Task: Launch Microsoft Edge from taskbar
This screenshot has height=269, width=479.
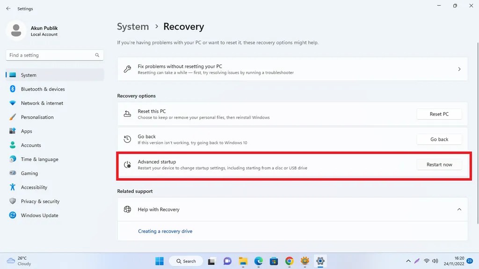Action: point(259,261)
